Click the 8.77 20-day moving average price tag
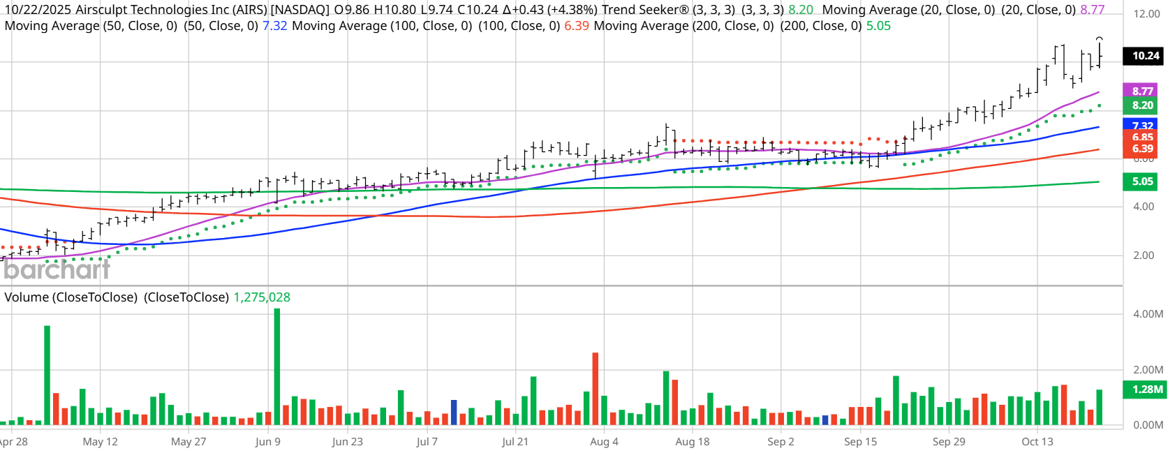The width and height of the screenshot is (1168, 453). click(1141, 91)
